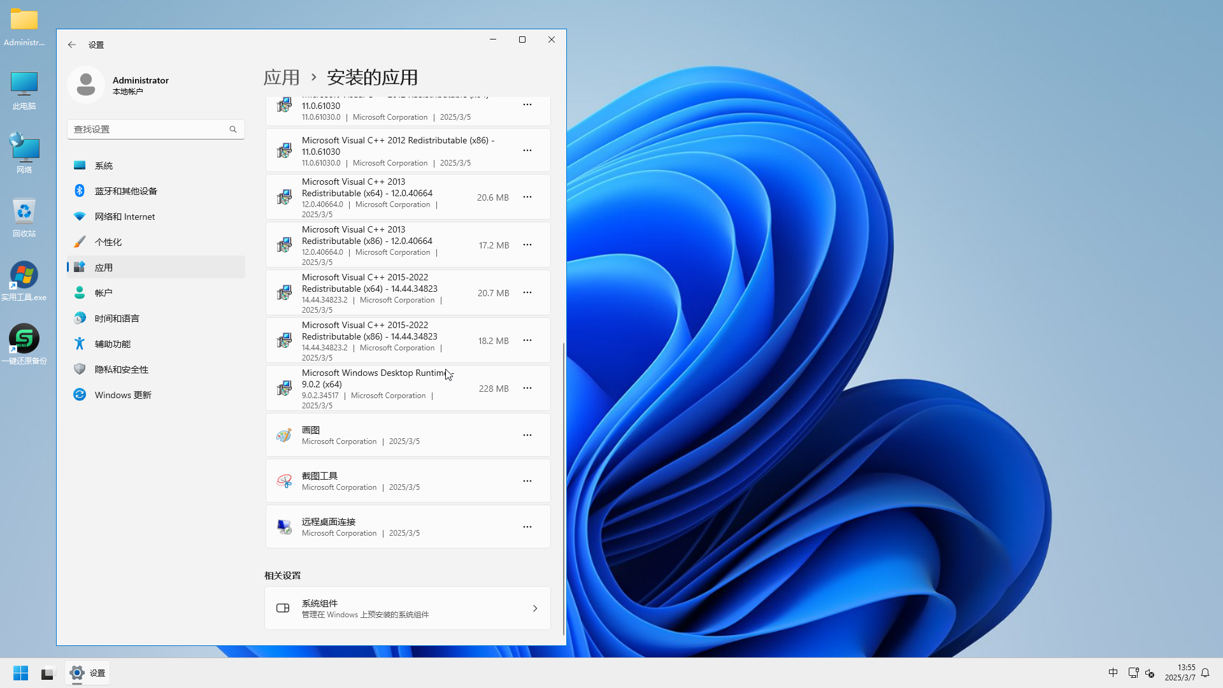The width and height of the screenshot is (1223, 688).
Task: Open the Windows Start menu
Action: click(20, 673)
